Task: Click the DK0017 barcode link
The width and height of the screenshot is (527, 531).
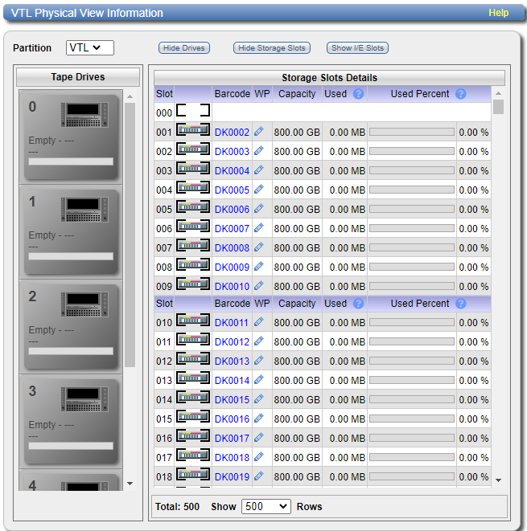Action: tap(232, 439)
